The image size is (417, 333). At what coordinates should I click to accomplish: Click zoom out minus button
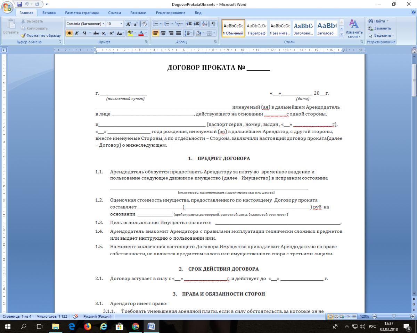click(x=374, y=316)
